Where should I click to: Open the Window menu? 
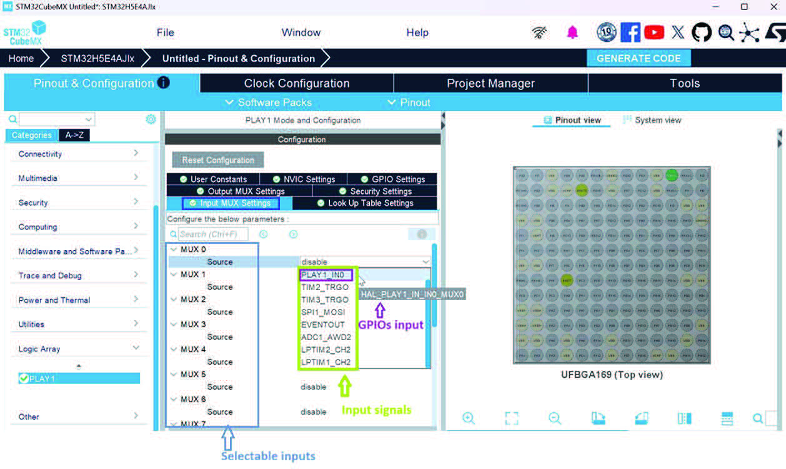pyautogui.click(x=301, y=33)
